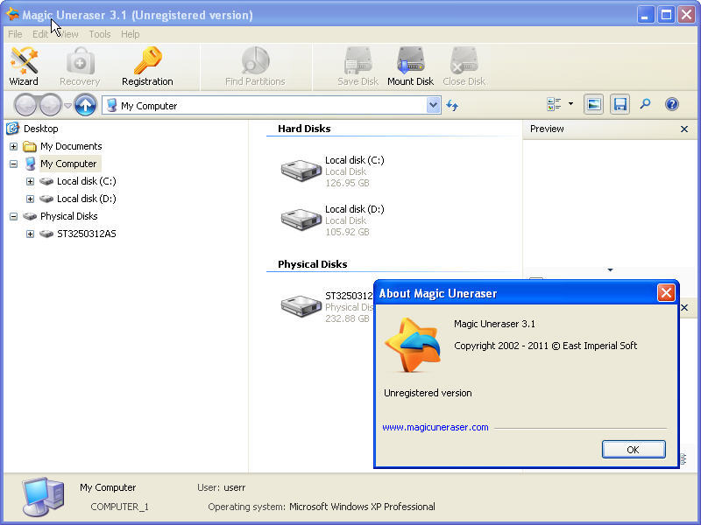Open the File menu

pyautogui.click(x=15, y=34)
